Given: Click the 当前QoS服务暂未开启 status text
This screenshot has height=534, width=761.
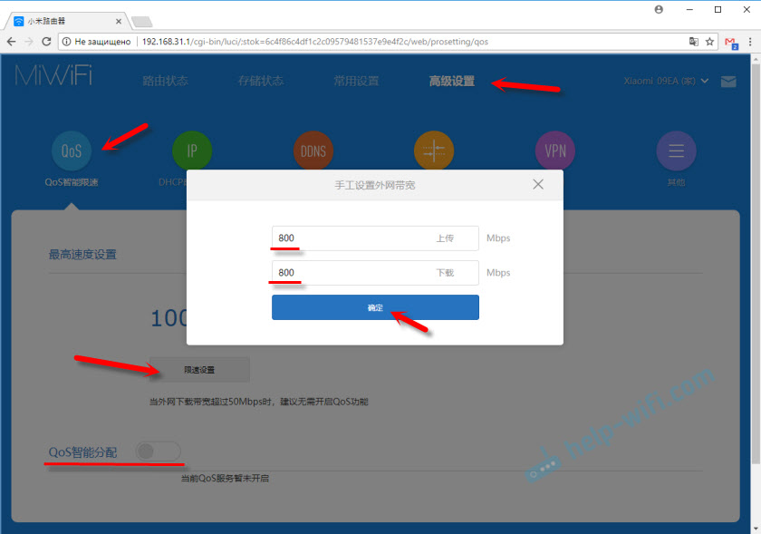Looking at the screenshot, I should [225, 479].
